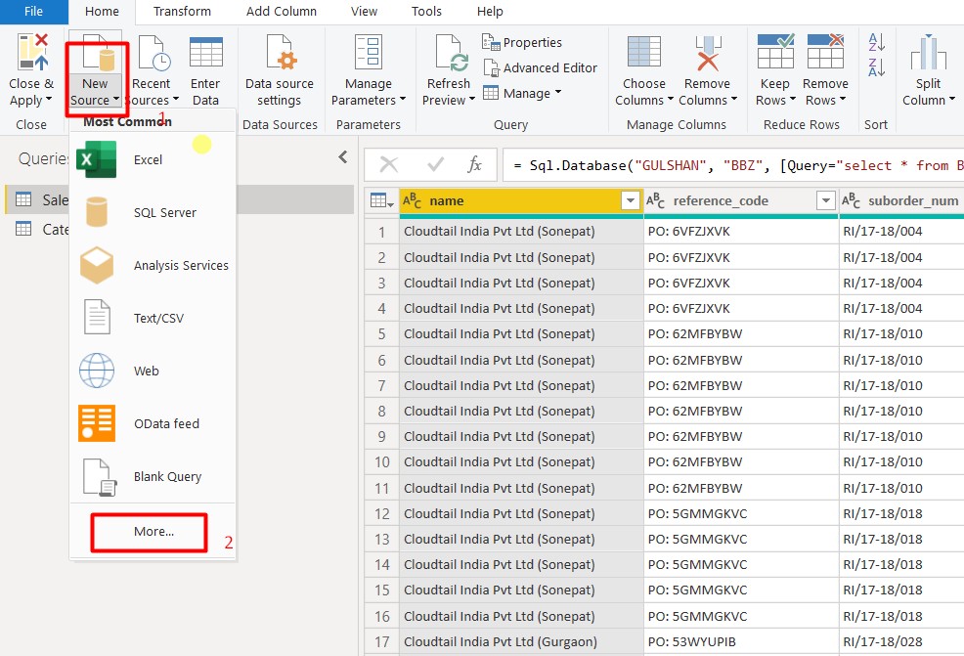Select row number 1
964x656 pixels.
pyautogui.click(x=382, y=232)
